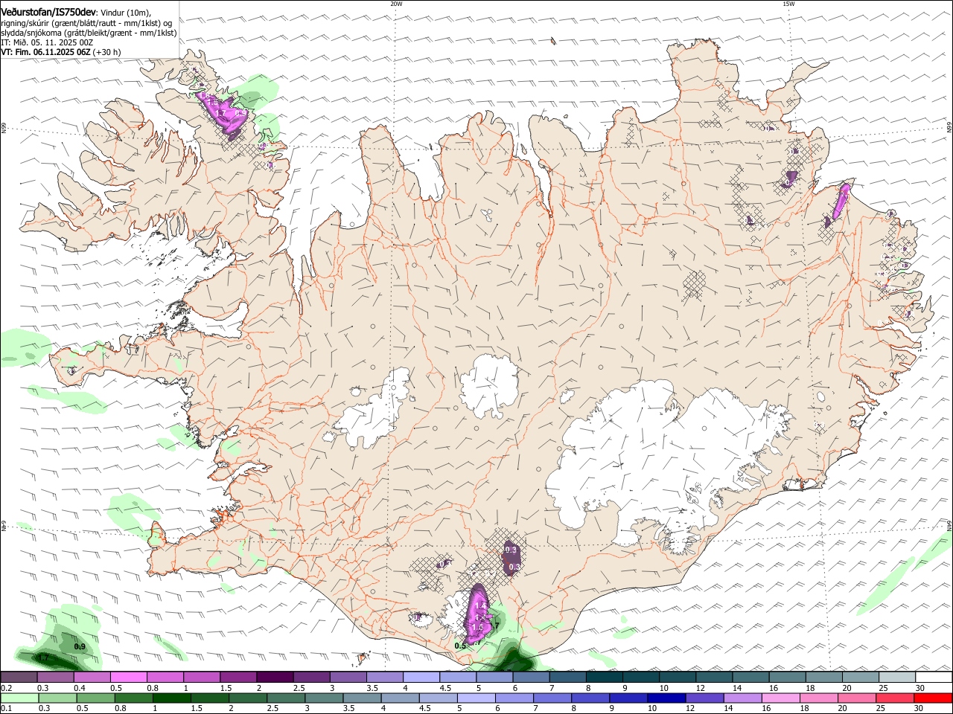
Task: Choose the snow legend swatch between 0.3 and 0.4
Action: click(55, 677)
